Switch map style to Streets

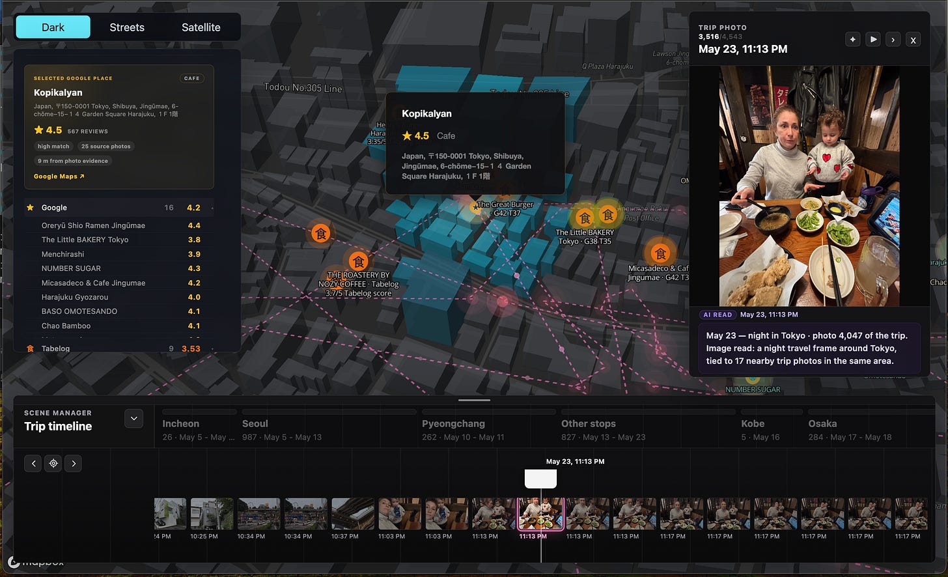(127, 27)
